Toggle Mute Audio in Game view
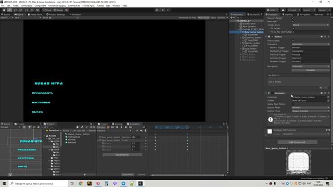333x187 pixels. tap(203, 18)
